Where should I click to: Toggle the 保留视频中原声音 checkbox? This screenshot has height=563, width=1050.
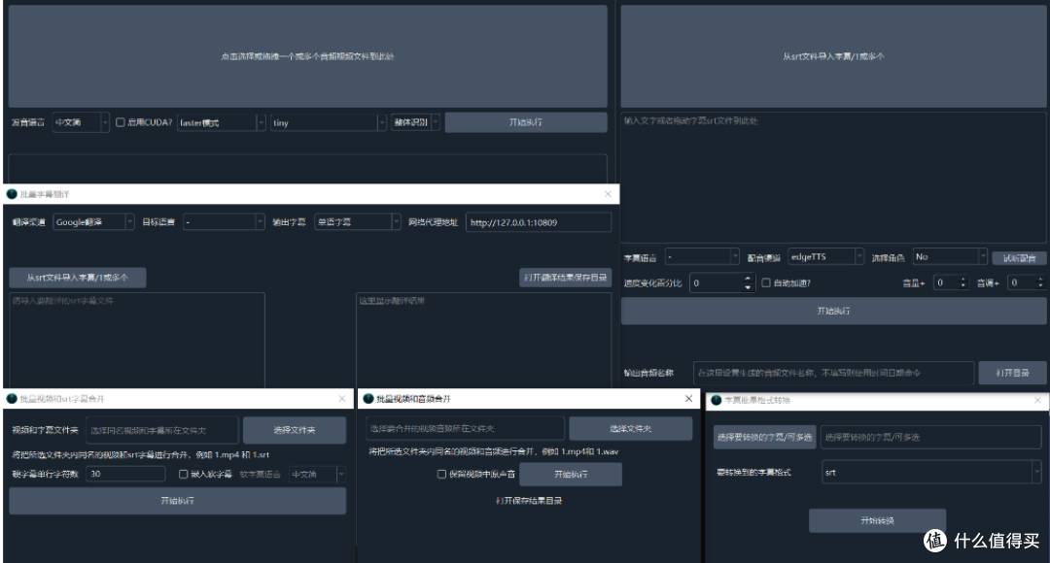coord(442,474)
